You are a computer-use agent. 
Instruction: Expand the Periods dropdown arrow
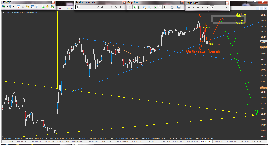175,7
